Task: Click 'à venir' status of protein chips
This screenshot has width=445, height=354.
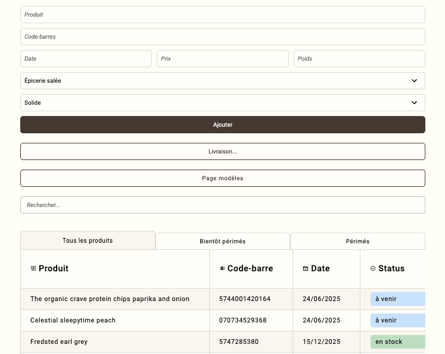Action: point(398,299)
